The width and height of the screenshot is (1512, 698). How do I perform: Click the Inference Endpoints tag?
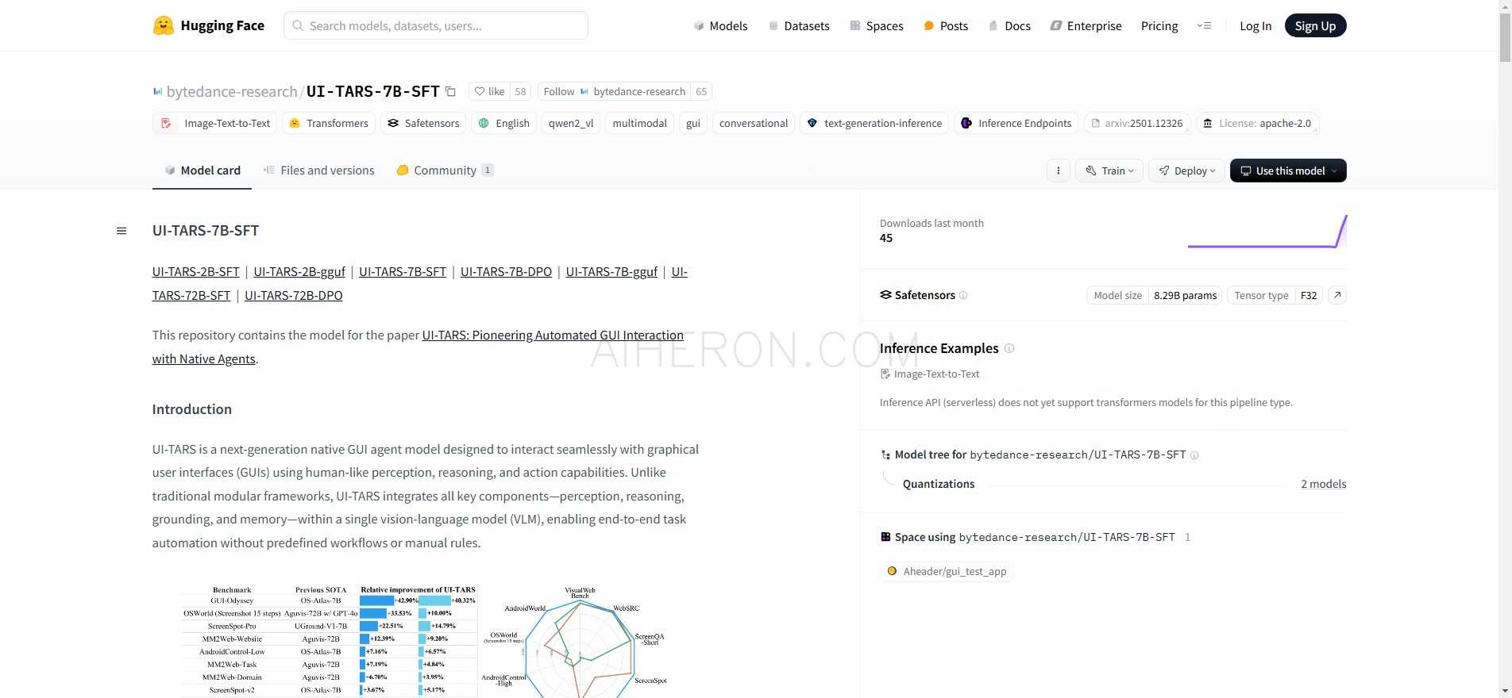tap(1016, 123)
